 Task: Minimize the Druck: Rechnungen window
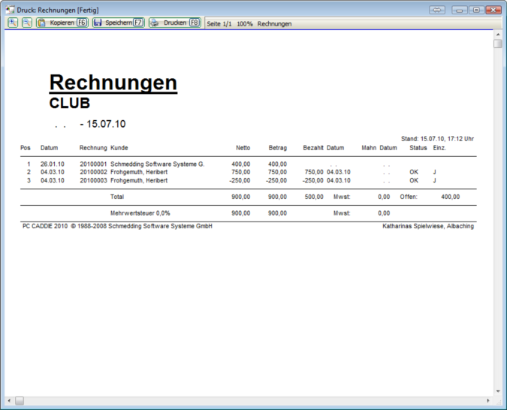pos(459,10)
